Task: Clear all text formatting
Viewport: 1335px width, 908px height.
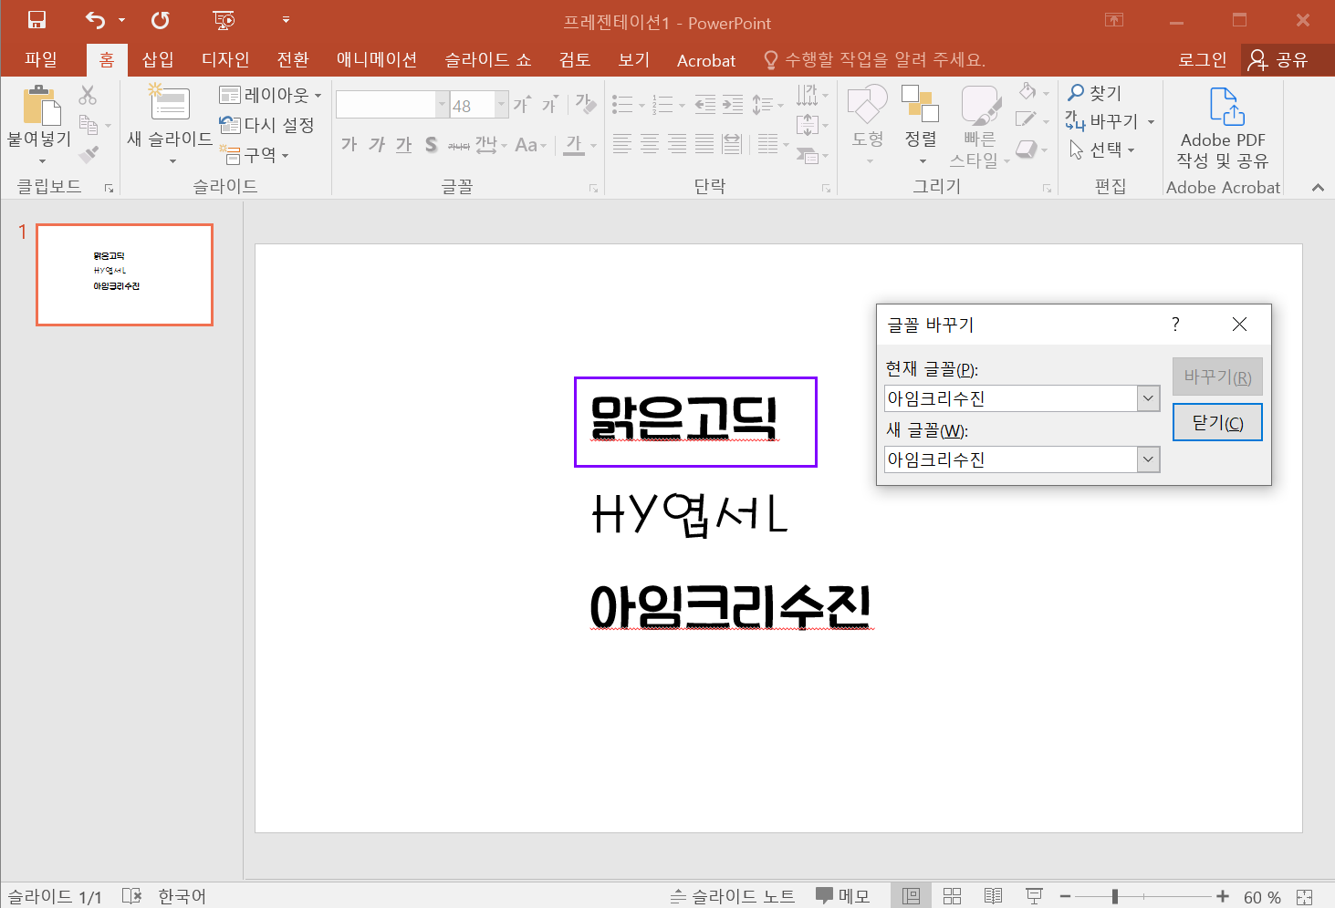Action: pyautogui.click(x=585, y=105)
